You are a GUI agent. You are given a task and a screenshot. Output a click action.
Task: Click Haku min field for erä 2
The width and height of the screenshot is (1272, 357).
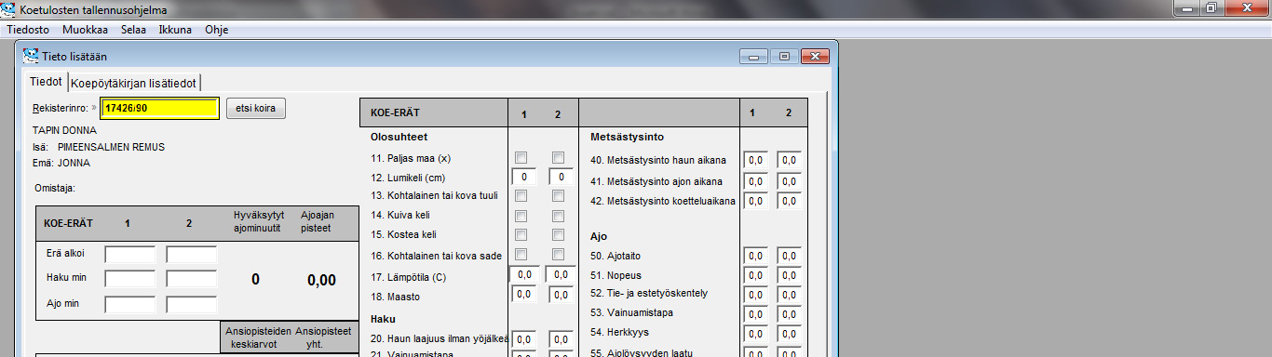(x=192, y=280)
